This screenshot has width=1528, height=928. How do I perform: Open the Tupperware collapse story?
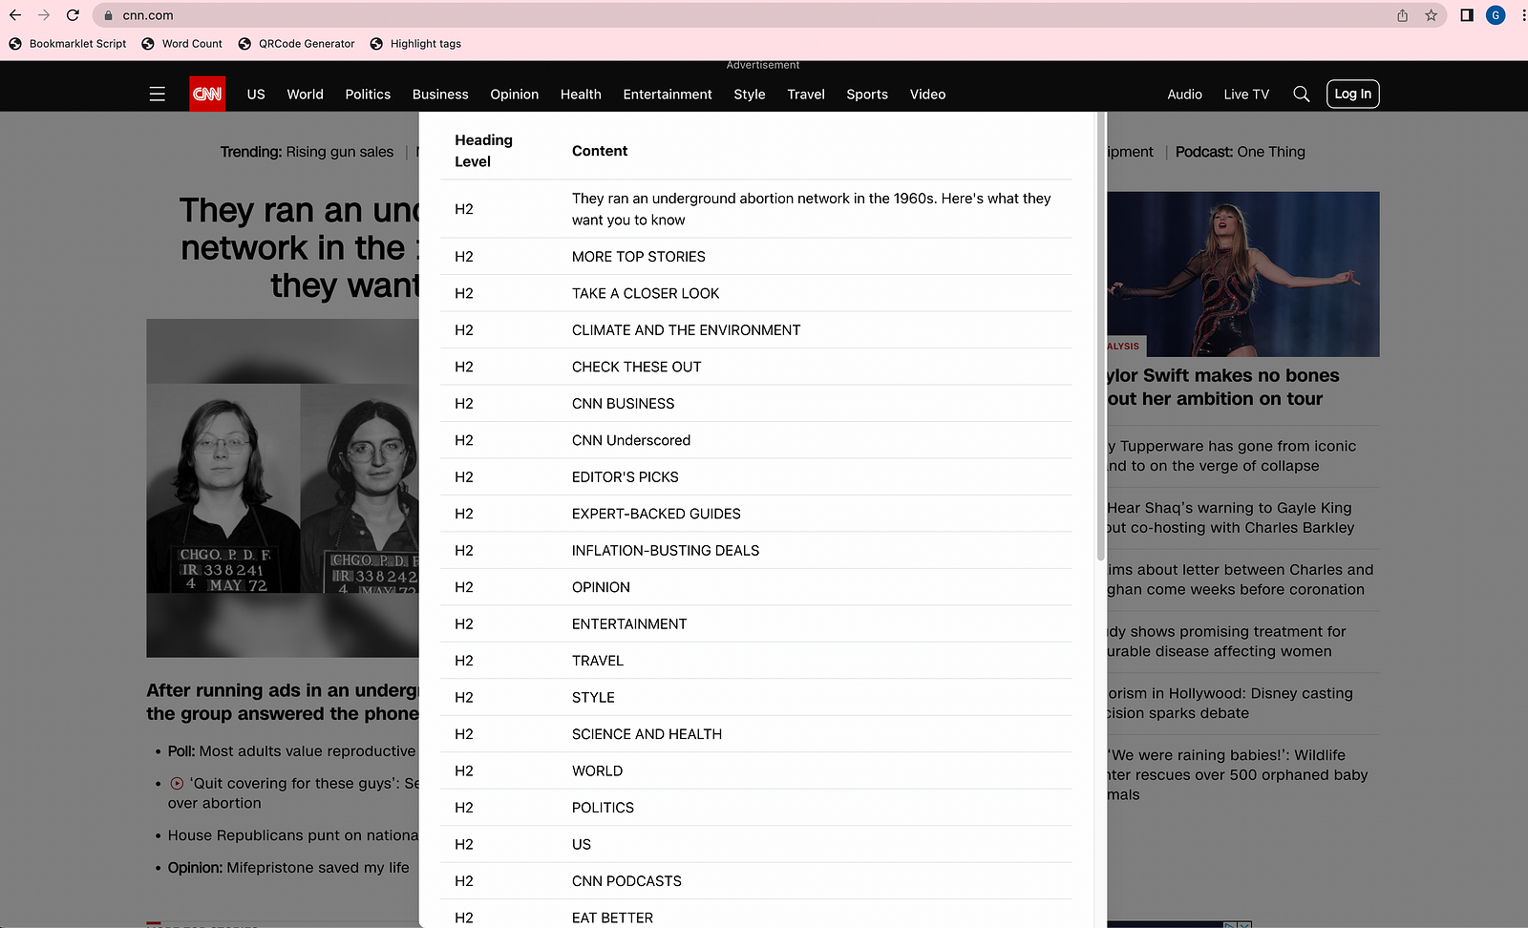(x=1232, y=455)
